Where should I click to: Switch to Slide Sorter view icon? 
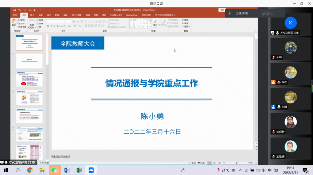pyautogui.click(x=214, y=163)
